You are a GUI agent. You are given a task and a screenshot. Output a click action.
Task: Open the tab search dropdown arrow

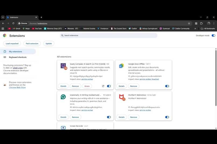pyautogui.click(x=3, y=17)
